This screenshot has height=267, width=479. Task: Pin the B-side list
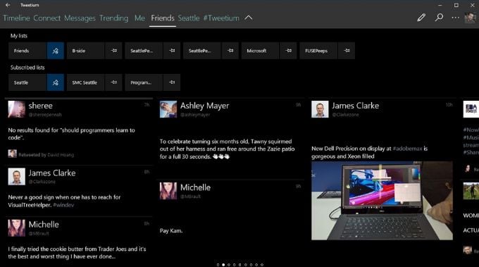point(113,51)
